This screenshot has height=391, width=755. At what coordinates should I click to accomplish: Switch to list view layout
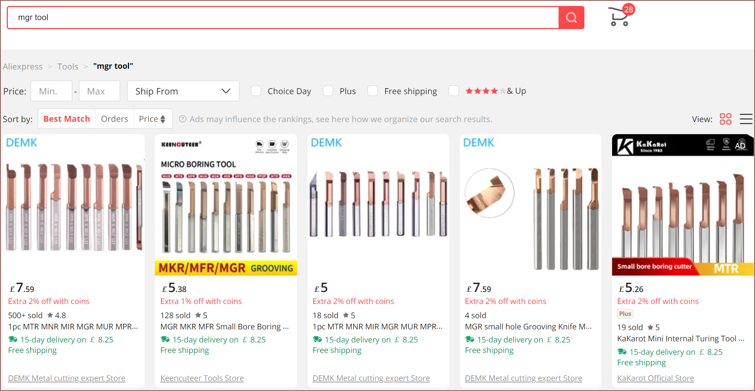pos(746,119)
